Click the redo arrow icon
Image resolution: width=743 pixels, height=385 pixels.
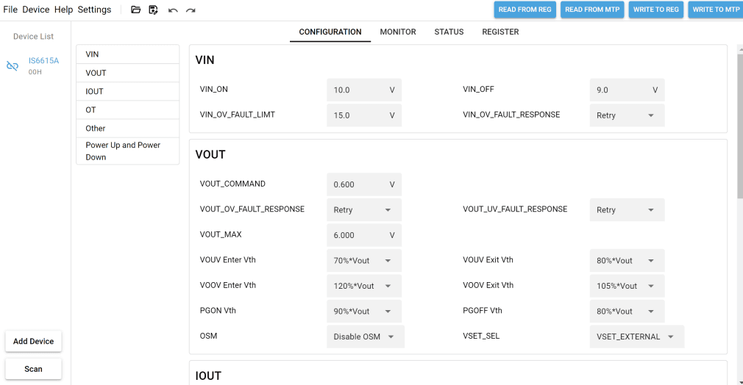click(191, 10)
